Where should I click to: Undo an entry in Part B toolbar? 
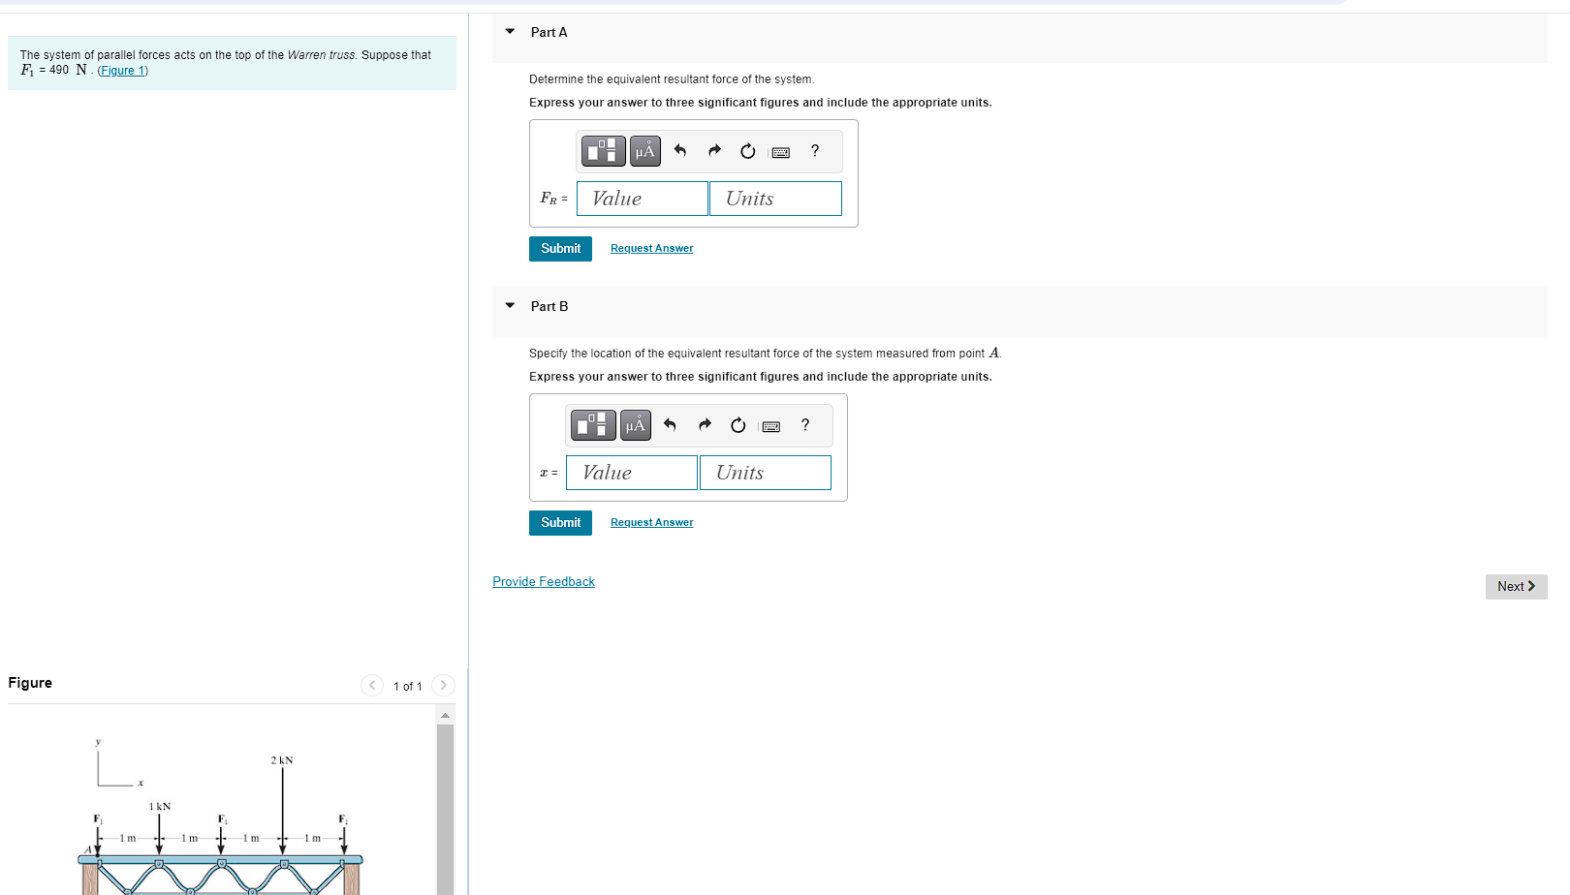click(670, 425)
